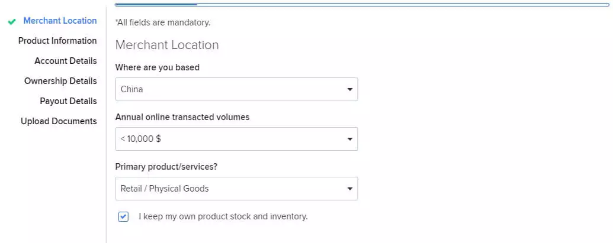Switch to the Account Details step
The width and height of the screenshot is (613, 243).
point(65,61)
